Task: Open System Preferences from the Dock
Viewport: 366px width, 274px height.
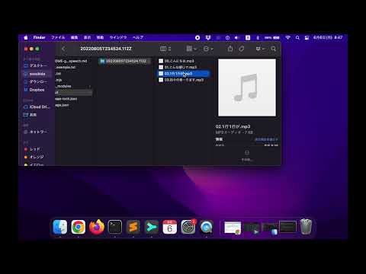Action: 188,227
